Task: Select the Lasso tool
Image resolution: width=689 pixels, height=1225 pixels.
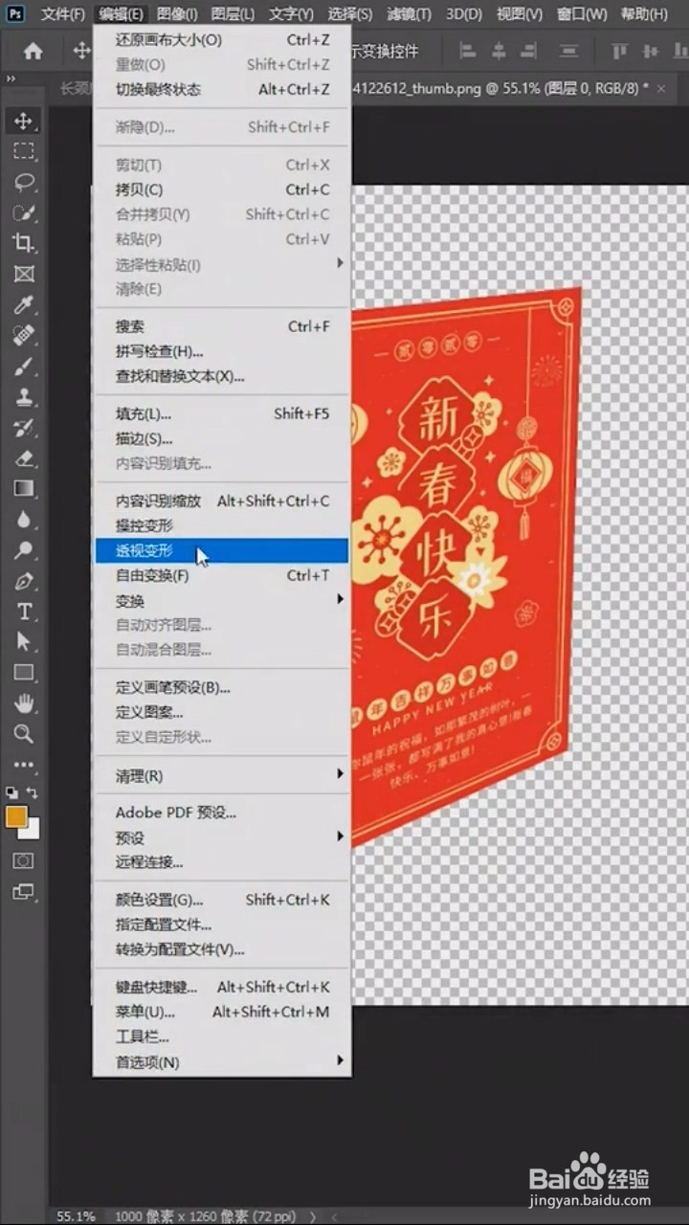Action: point(24,182)
